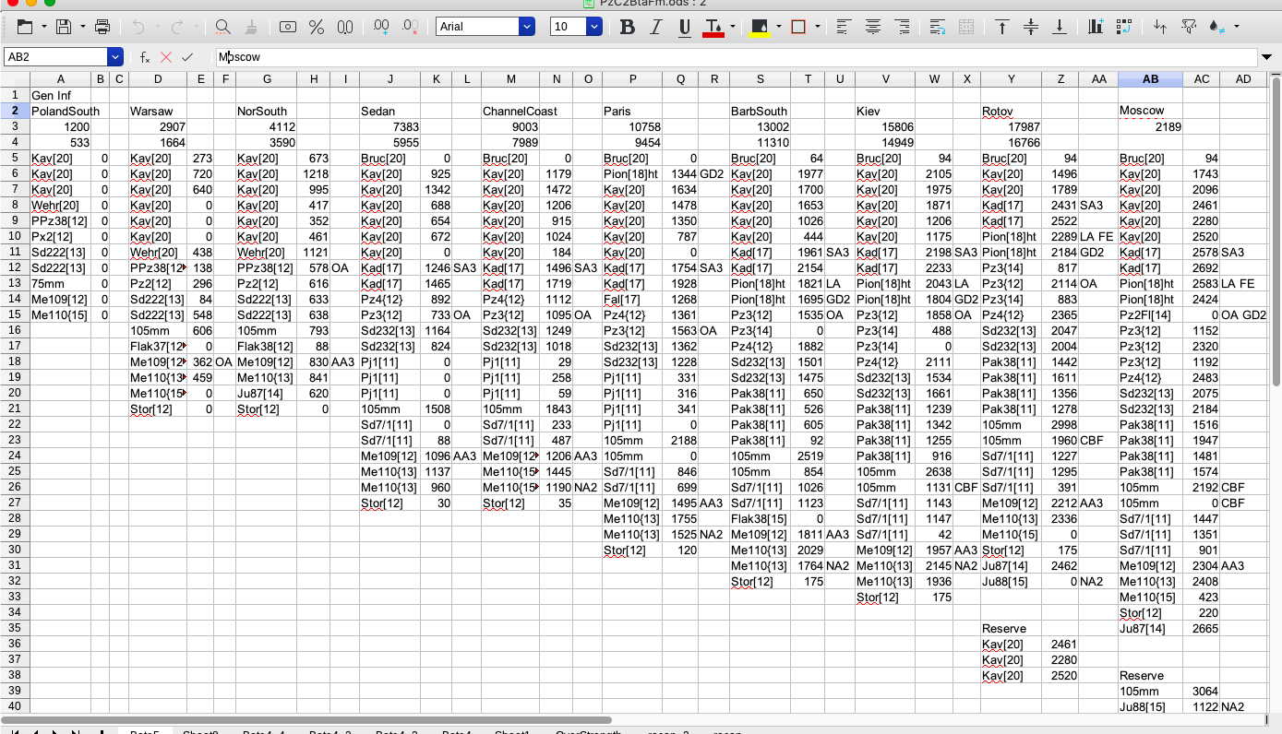
Task: Select the cell with value 10758
Action: pyautogui.click(x=632, y=126)
